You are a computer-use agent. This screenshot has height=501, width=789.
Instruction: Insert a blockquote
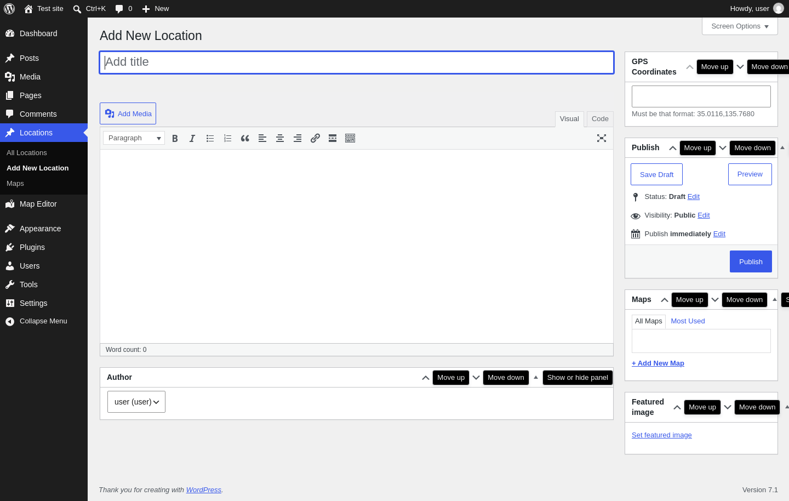tap(245, 138)
